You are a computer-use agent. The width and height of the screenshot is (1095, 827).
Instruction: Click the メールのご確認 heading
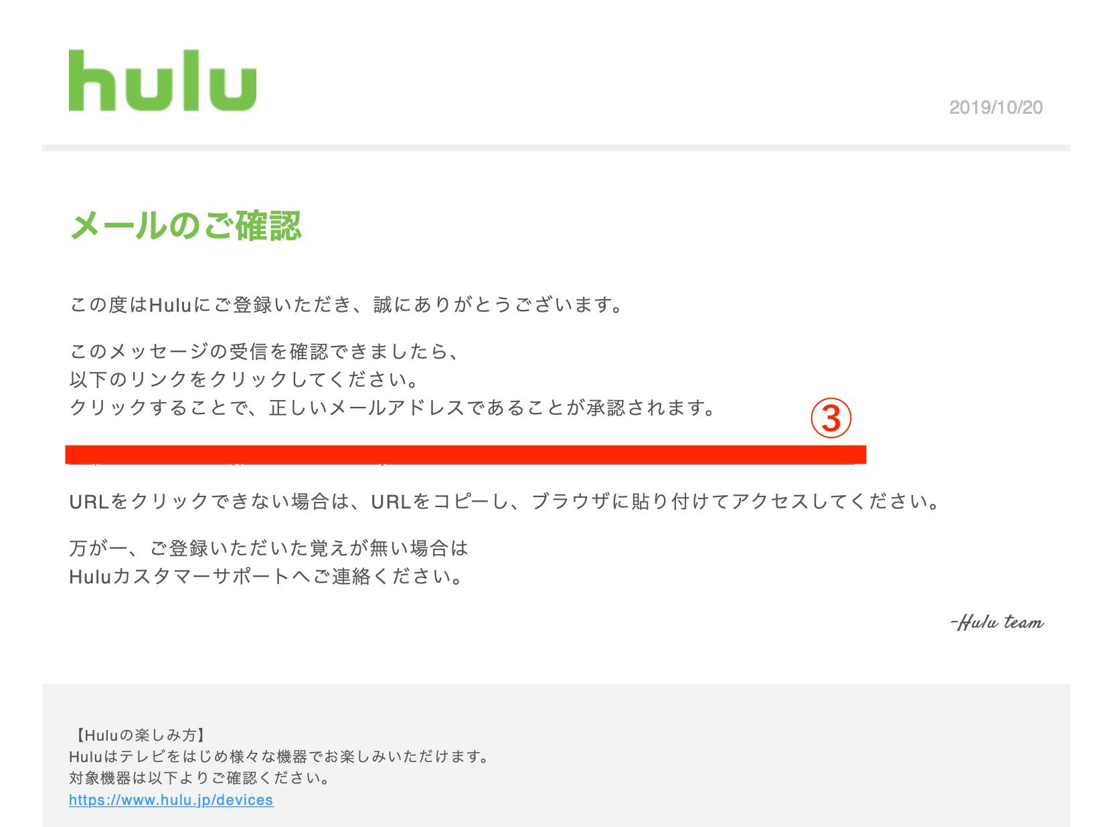click(x=186, y=225)
